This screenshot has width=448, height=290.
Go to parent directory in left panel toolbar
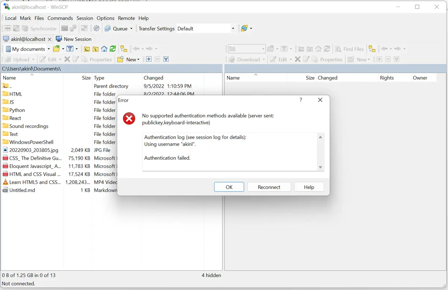(x=87, y=49)
